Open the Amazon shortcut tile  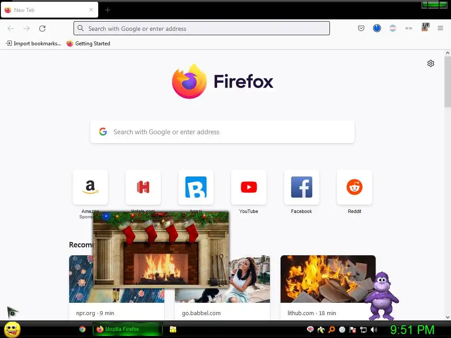[x=90, y=187]
